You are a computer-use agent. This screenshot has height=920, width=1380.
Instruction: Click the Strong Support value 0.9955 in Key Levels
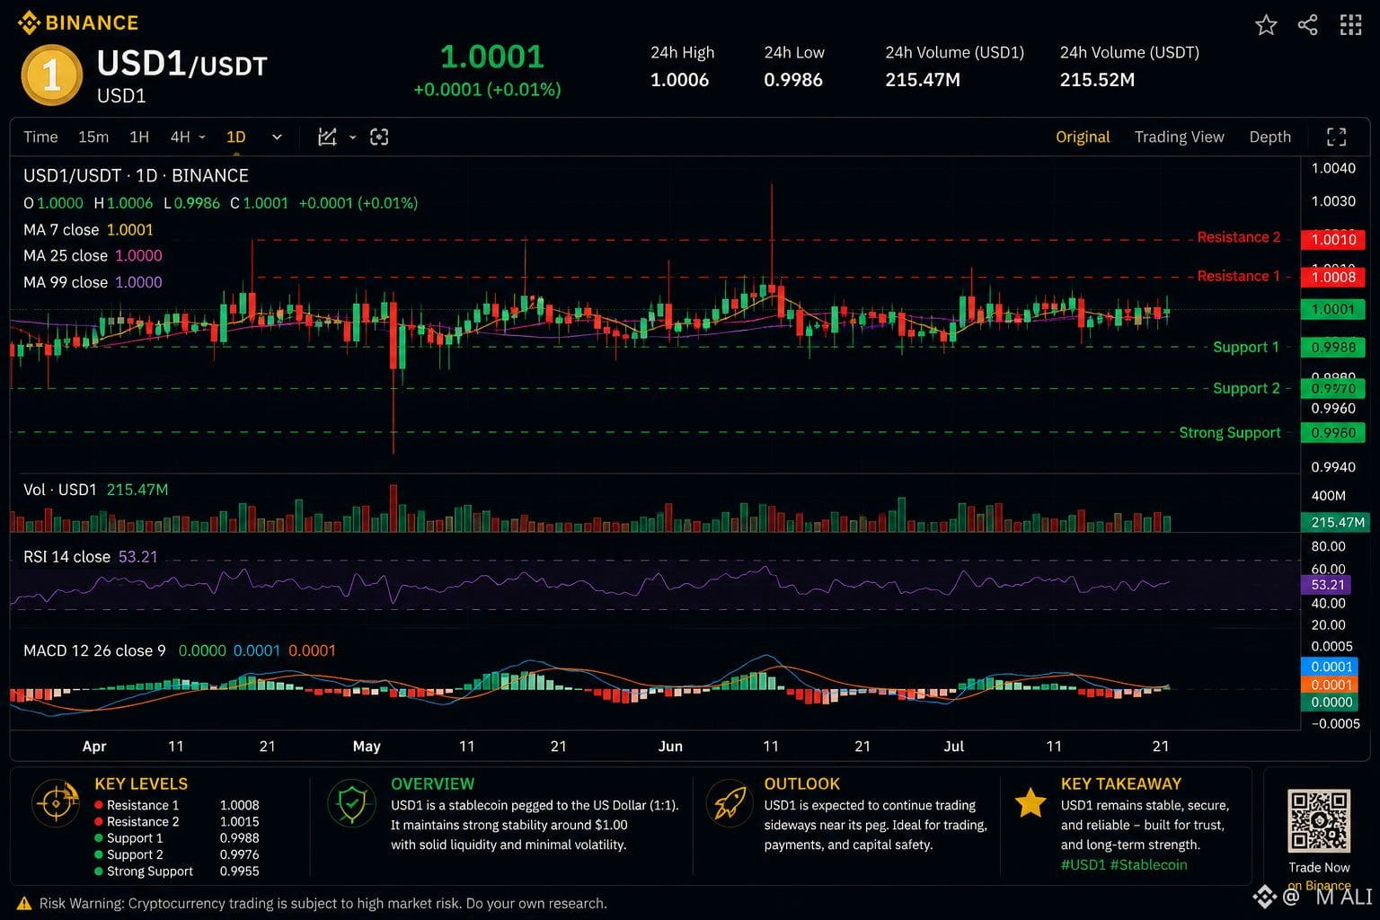[239, 871]
